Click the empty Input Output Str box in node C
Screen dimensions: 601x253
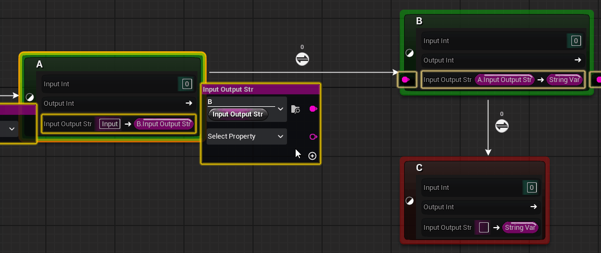click(483, 227)
